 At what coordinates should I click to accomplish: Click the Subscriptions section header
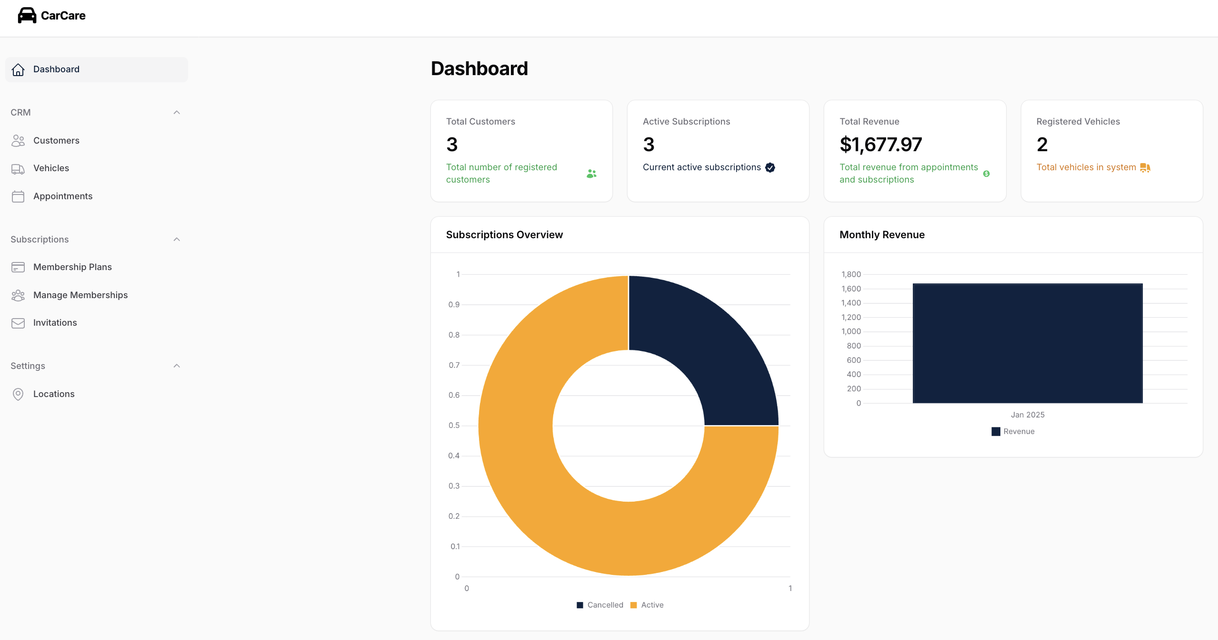point(40,240)
